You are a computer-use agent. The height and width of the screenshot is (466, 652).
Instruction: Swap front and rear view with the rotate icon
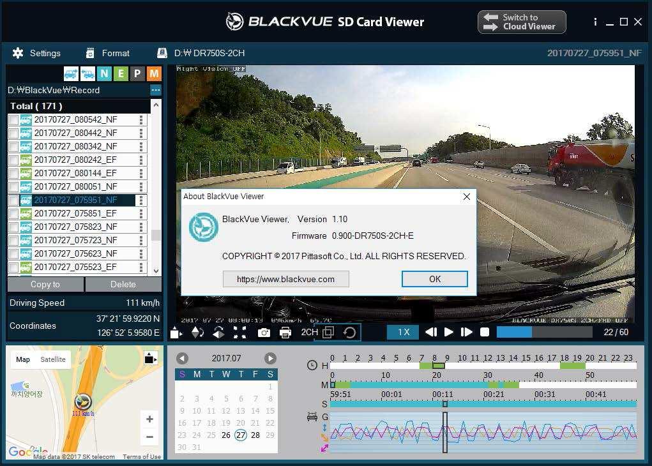350,333
